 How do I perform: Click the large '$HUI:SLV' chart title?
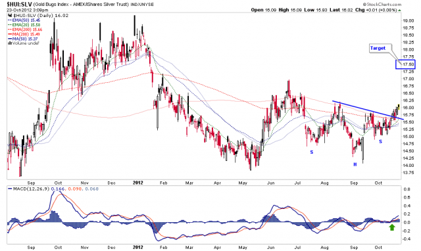click(x=19, y=5)
